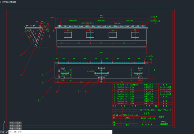194x134 pixels.
Task: Select balloon number 7 leader label
Action: point(78,91)
